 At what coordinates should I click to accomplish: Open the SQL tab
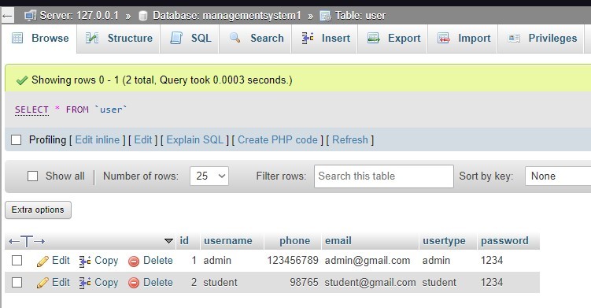coord(190,38)
